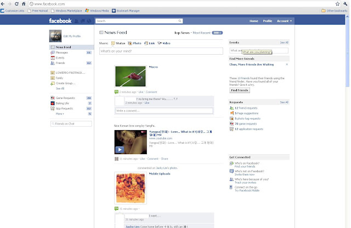Click Edit My Profile link
This screenshot has height=228, width=351.
72,36
